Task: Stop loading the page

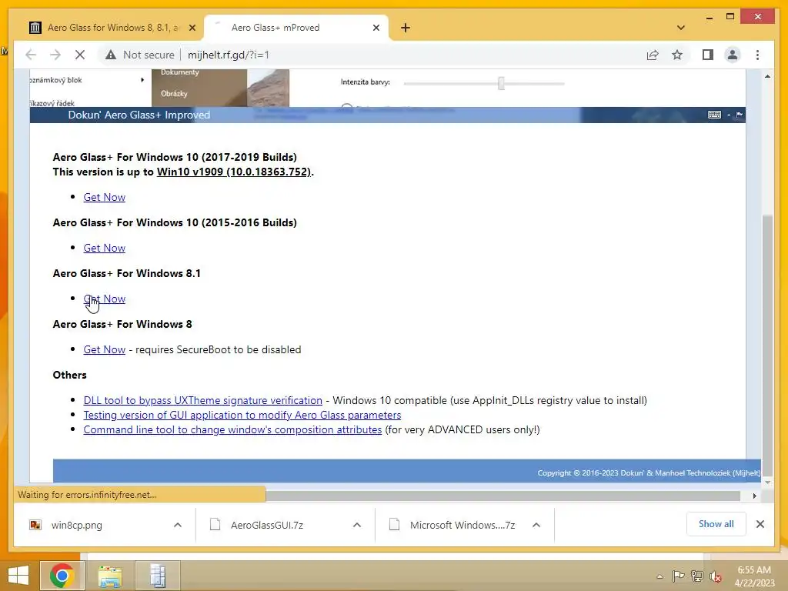Action: (x=80, y=55)
